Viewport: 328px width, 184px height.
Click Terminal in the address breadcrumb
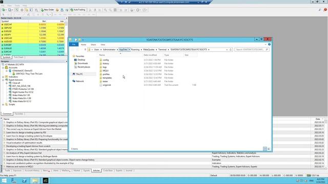coord(162,50)
